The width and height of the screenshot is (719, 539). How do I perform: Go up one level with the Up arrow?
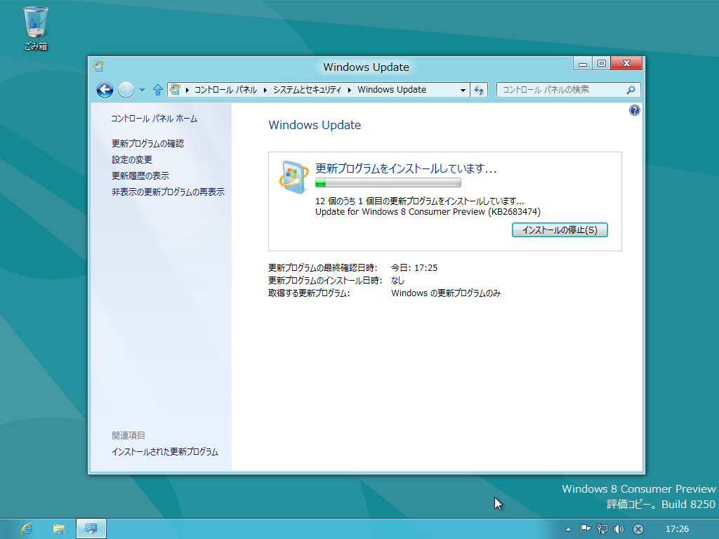pos(158,90)
